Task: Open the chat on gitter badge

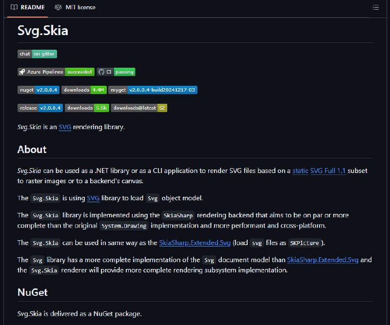Action: [x=38, y=54]
